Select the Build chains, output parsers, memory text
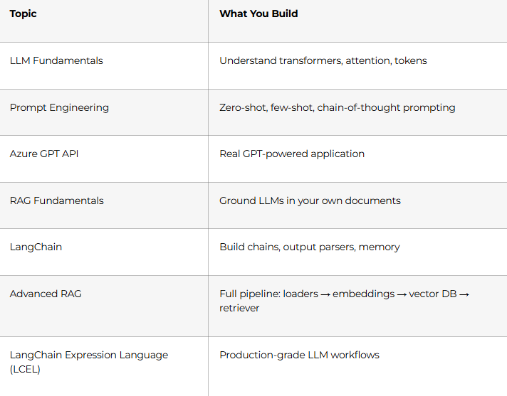This screenshot has height=396, width=507. point(310,247)
